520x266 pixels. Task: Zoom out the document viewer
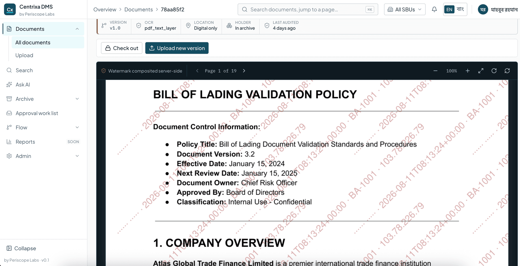435,71
